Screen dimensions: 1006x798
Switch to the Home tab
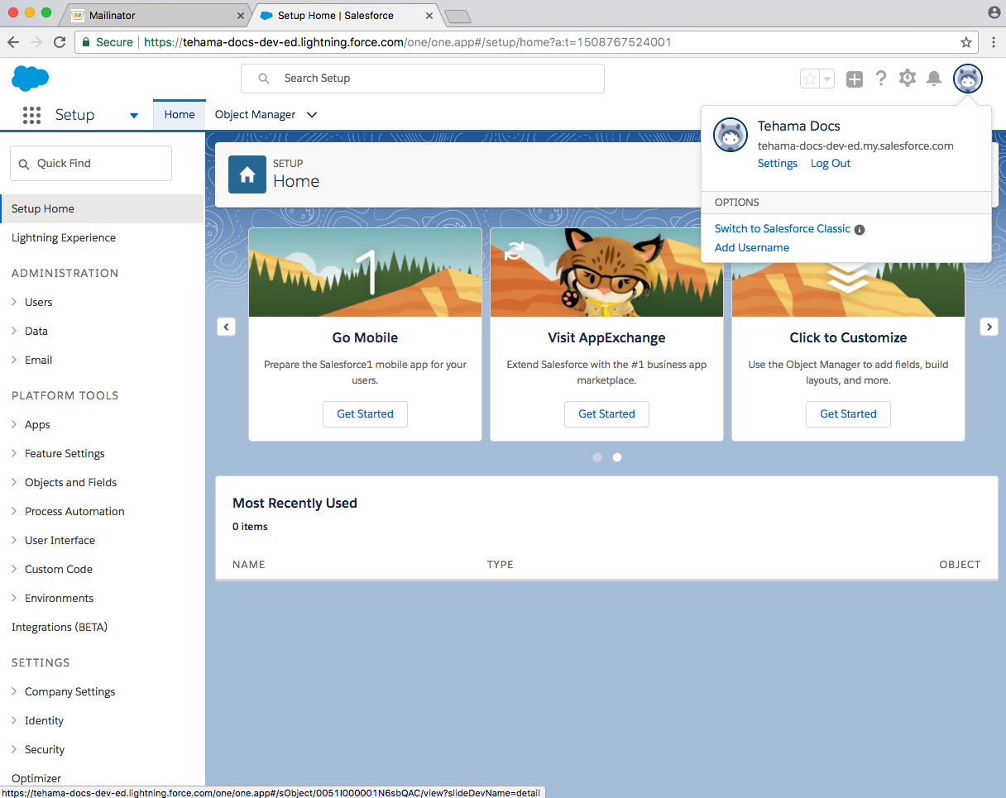tap(180, 115)
